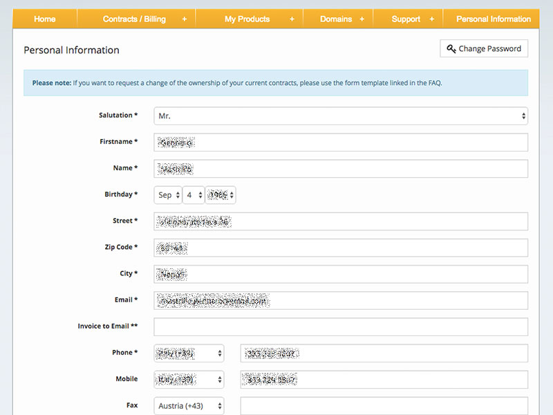Image resolution: width=553 pixels, height=415 pixels.
Task: Open the Home menu item
Action: 45,19
